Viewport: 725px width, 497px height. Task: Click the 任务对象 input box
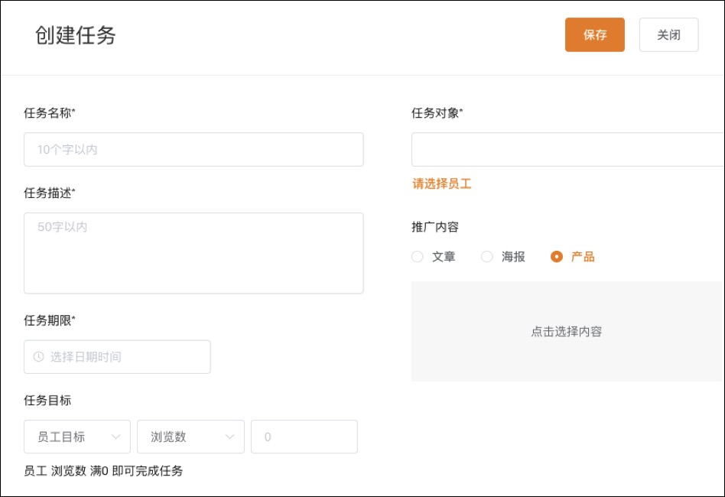coord(567,149)
